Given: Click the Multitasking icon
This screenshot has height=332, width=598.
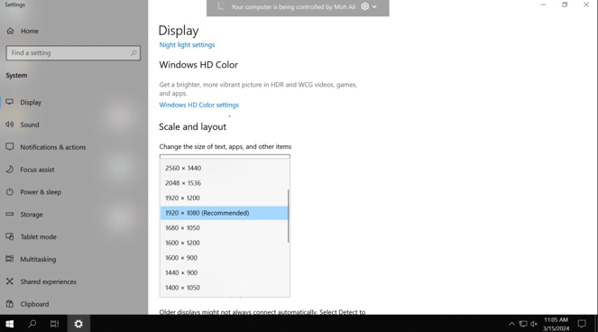Looking at the screenshot, I should coord(10,259).
